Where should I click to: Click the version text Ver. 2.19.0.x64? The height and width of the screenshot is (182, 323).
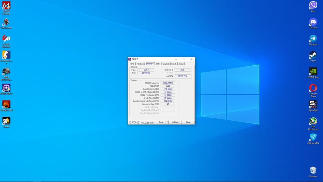tap(148, 123)
